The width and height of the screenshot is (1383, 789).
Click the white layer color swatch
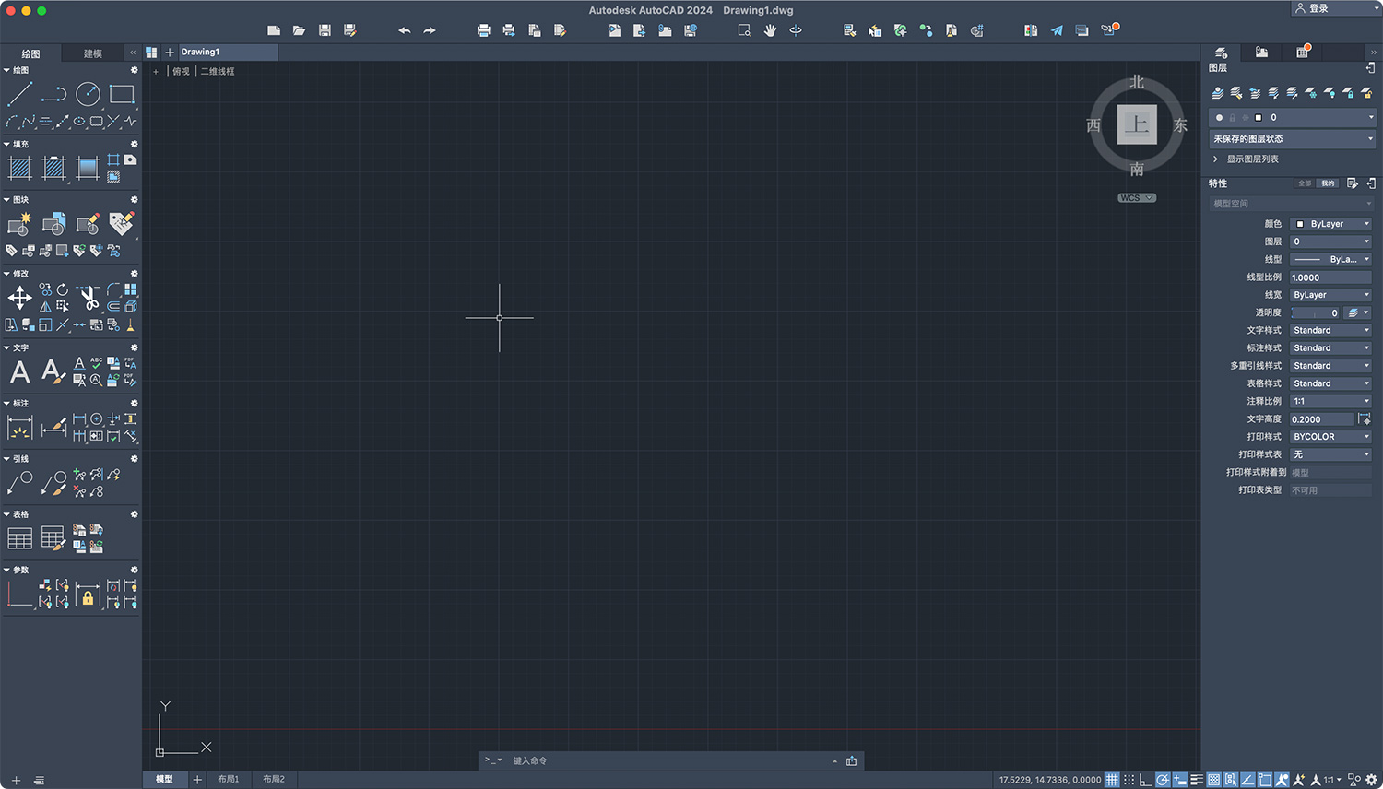1258,117
